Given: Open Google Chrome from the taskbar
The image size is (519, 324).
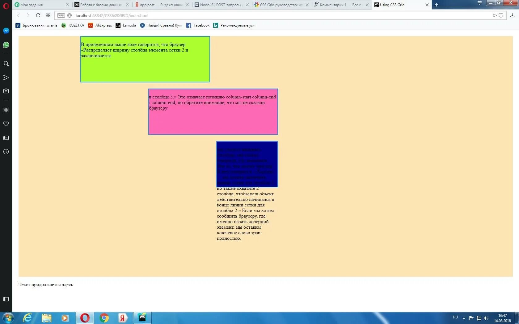Looking at the screenshot, I should pyautogui.click(x=104, y=318).
